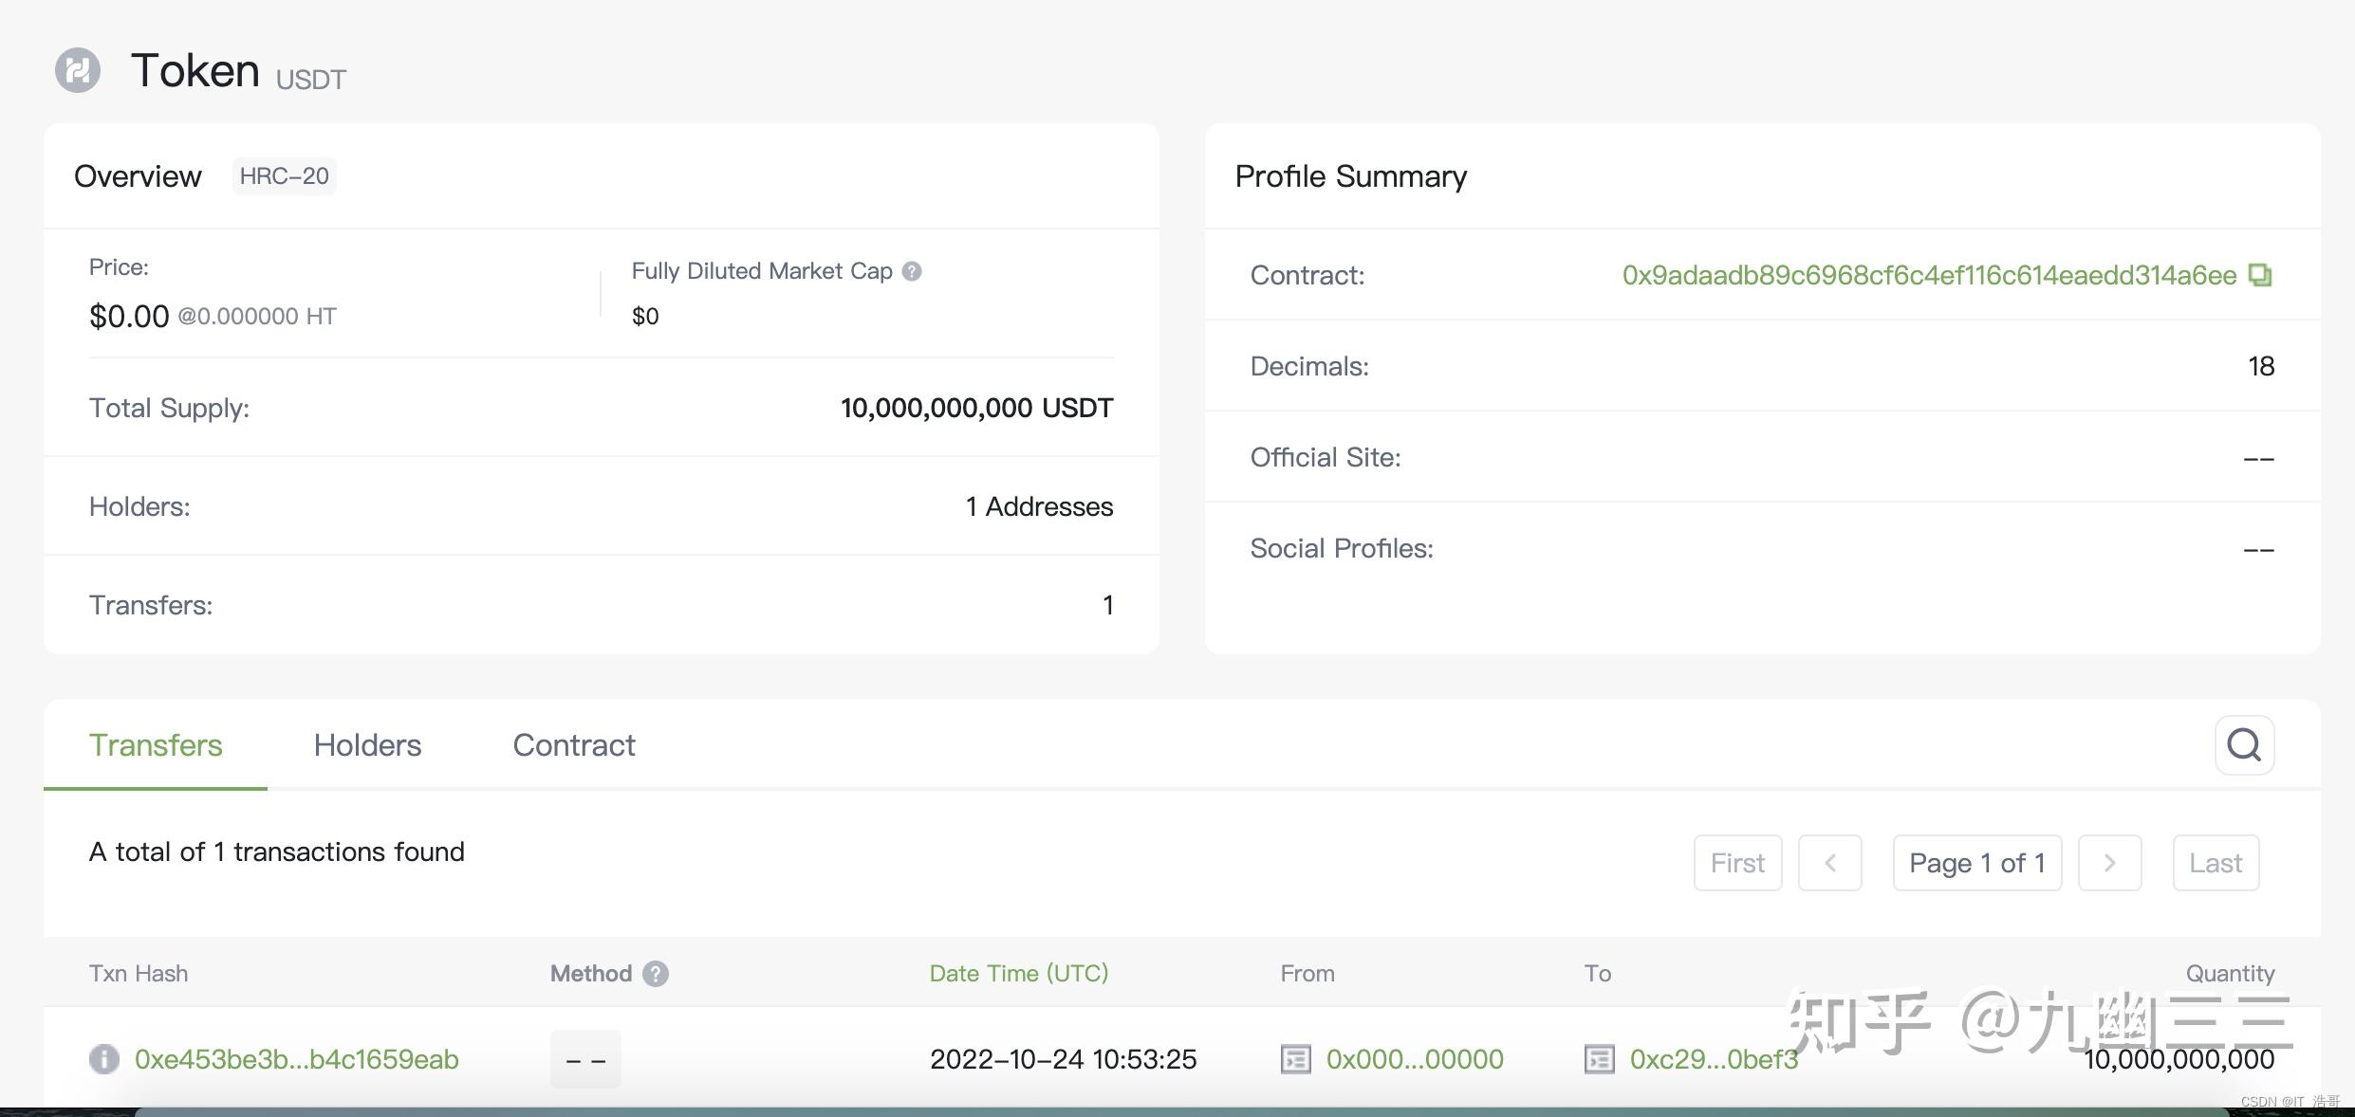The image size is (2355, 1117).
Task: Open the transfers search magnifier icon
Action: pos(2244,745)
